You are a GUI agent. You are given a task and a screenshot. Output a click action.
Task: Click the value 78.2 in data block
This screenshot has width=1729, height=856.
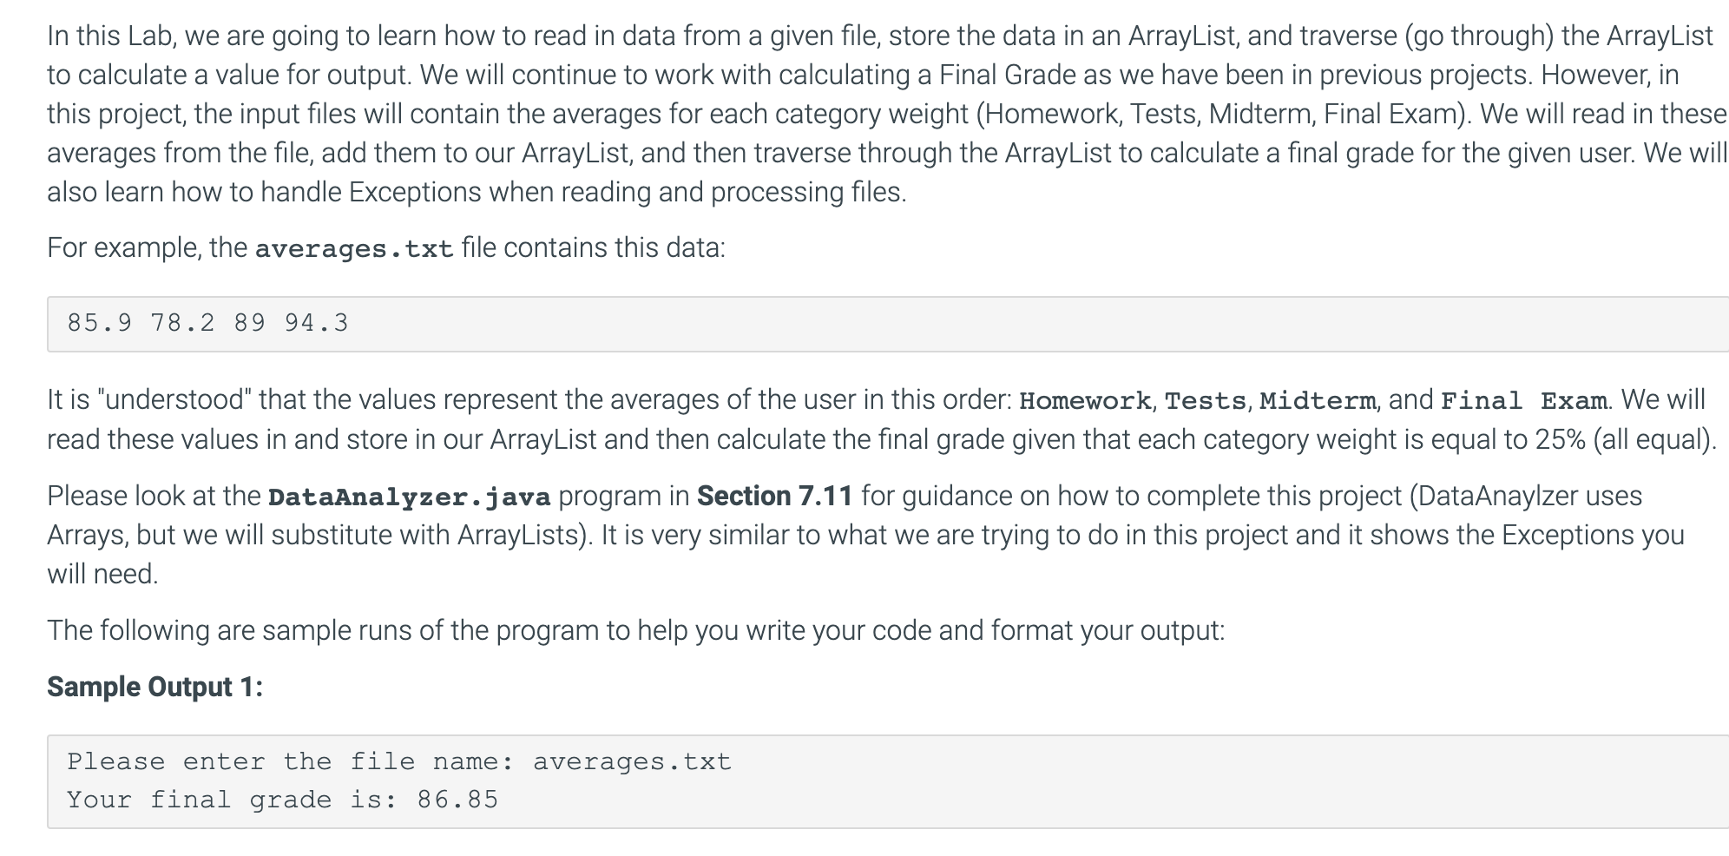[x=182, y=323]
